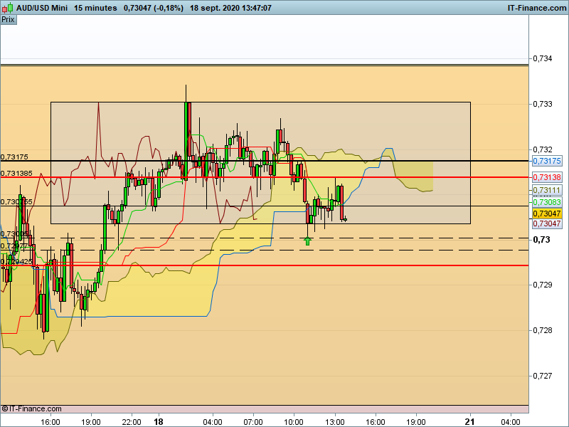Screen dimensions: 569x427
Task: Click the AUD/USD Mini instrument title
Action: pos(42,8)
